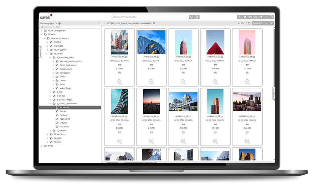Open the Kampagnen folder
This screenshot has width=313, height=189.
[65, 73]
